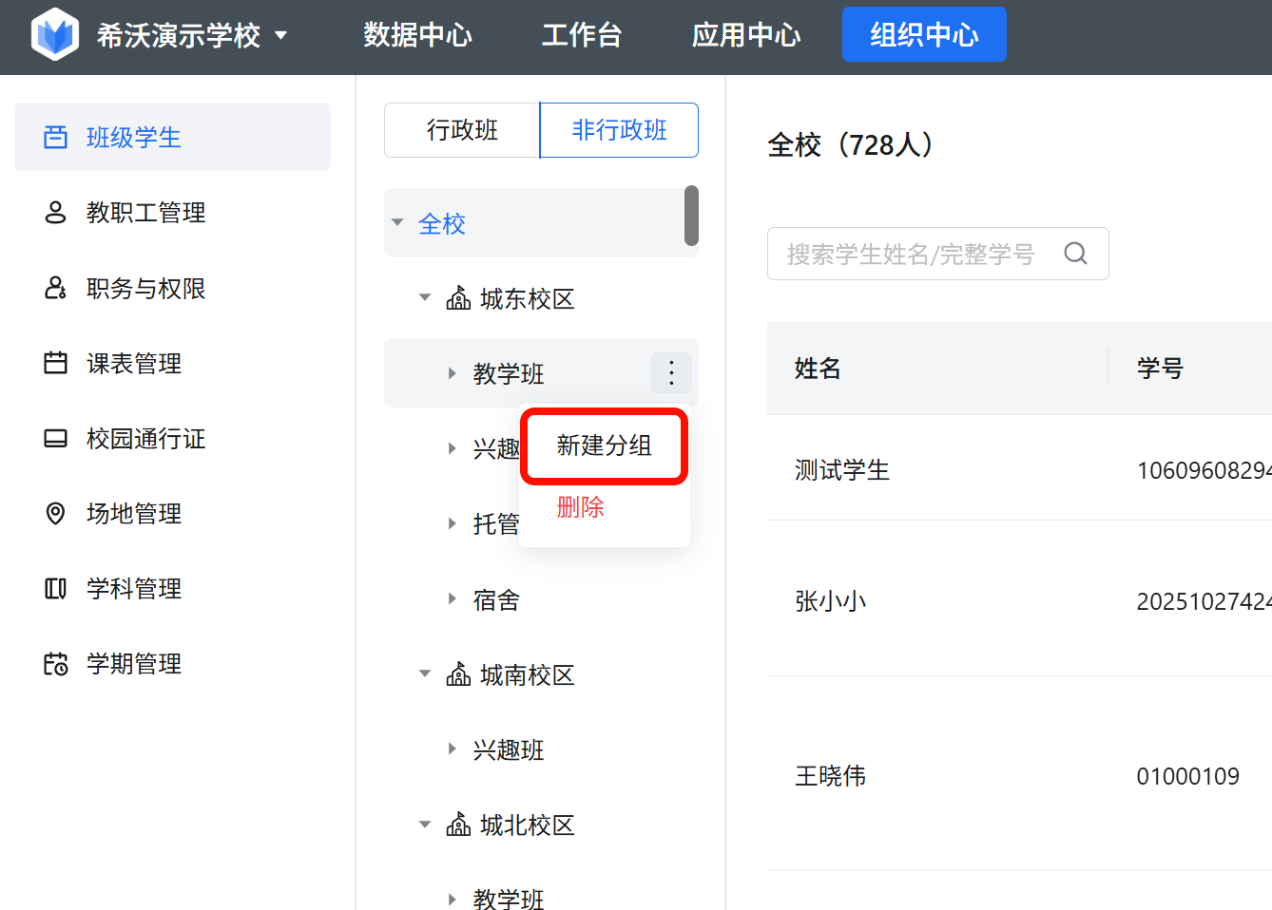Go to 数据中心 in top navigation
Image resolution: width=1272 pixels, height=910 pixels.
pos(417,35)
